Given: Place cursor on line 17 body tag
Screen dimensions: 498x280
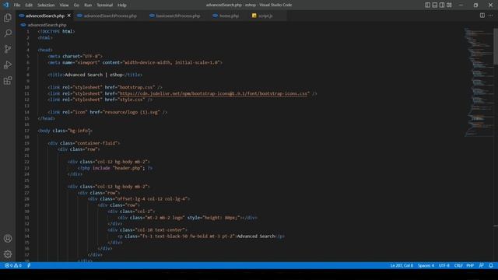Looking at the screenshot, I should (x=65, y=131).
